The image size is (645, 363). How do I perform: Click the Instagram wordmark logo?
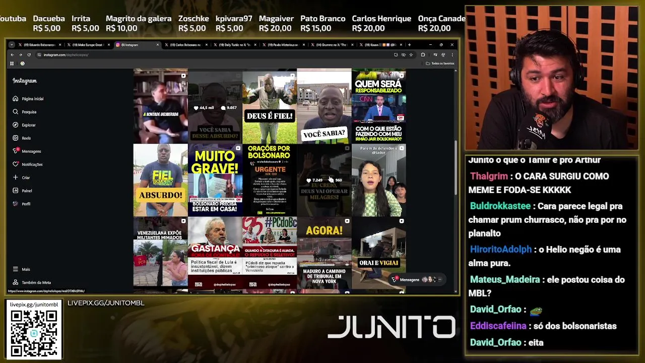tap(25, 81)
